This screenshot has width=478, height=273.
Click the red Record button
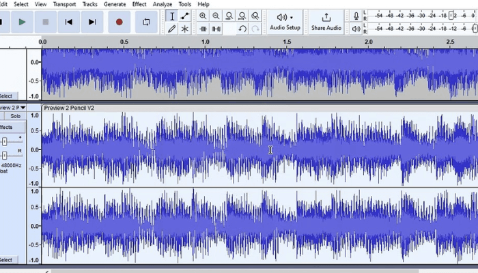click(x=119, y=22)
